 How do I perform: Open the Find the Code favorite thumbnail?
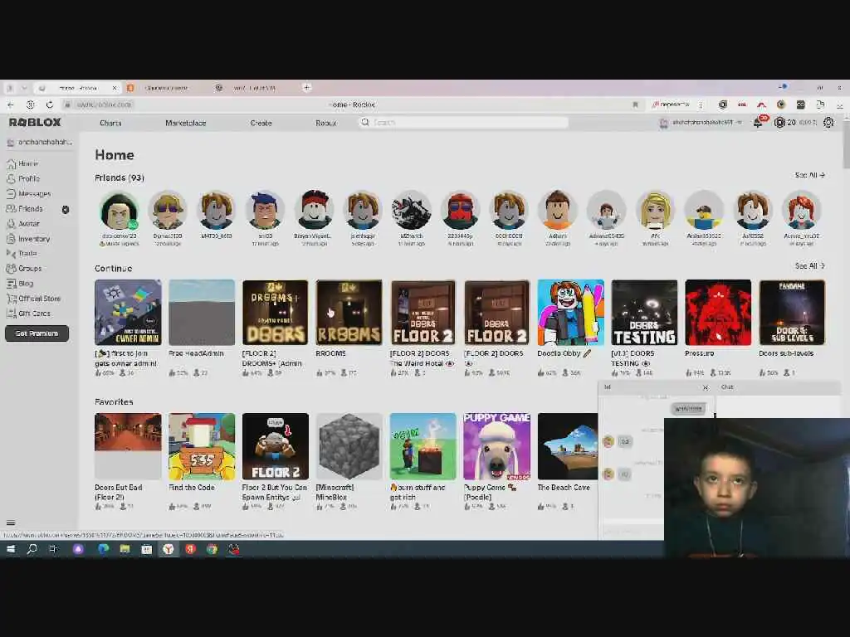(202, 446)
